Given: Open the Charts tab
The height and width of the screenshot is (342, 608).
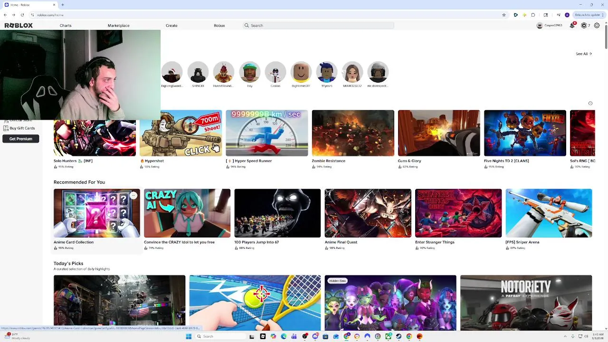Looking at the screenshot, I should (66, 25).
